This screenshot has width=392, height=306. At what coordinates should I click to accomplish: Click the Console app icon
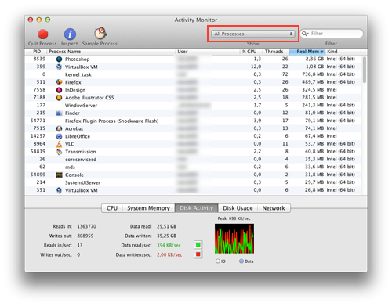pyautogui.click(x=60, y=175)
